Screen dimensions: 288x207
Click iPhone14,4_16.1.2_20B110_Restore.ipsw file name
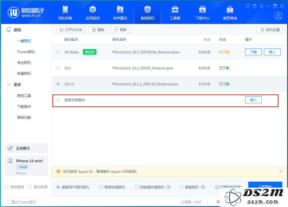(145, 84)
